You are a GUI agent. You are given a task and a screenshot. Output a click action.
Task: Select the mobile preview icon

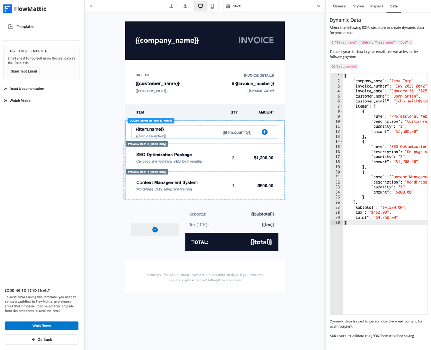212,6
